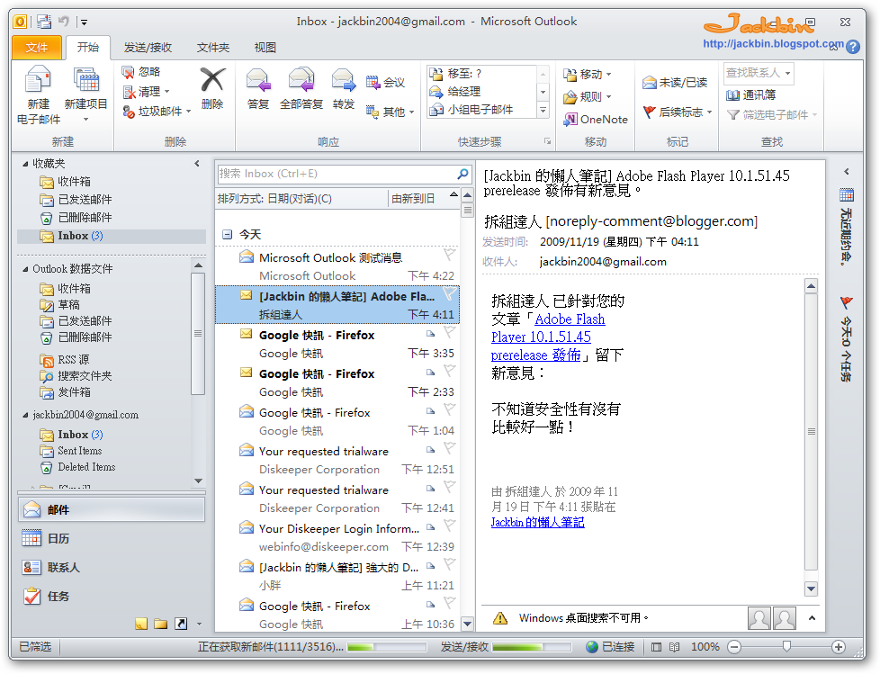Collapse the jackbin2004@gmail.com account tree
Viewport: 880px width, 674px height.
(25, 415)
